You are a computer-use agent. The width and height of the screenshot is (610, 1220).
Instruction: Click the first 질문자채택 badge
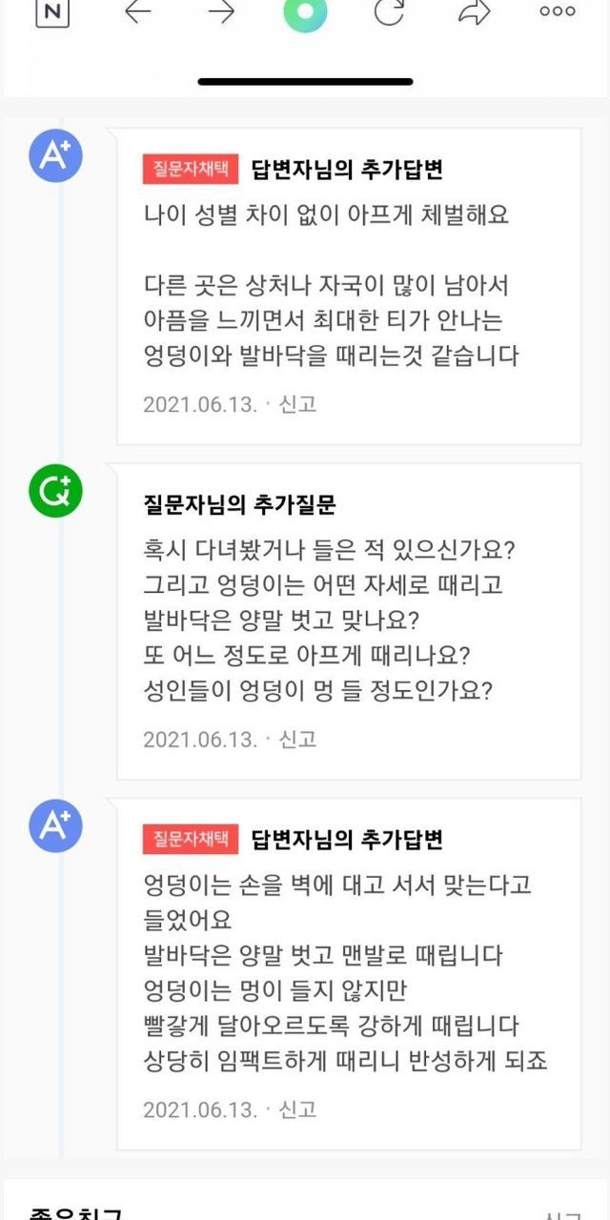coord(191,170)
